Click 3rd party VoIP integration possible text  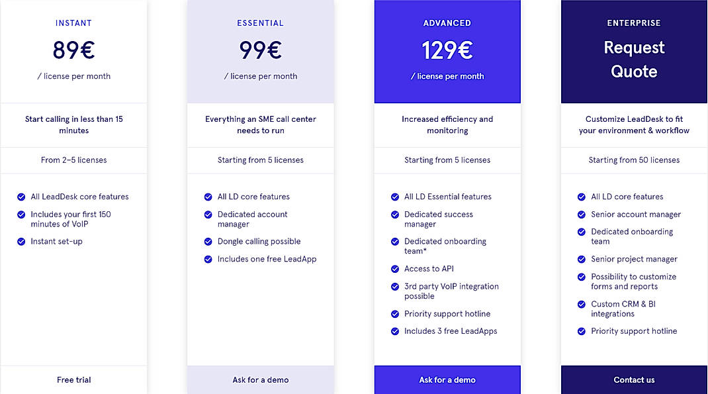[x=451, y=291]
